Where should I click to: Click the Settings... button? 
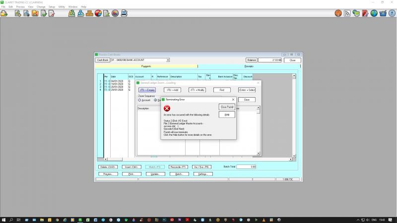point(202,174)
